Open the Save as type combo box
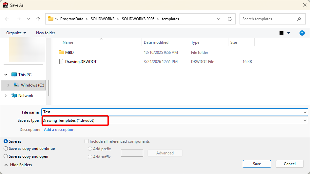 (x=175, y=120)
